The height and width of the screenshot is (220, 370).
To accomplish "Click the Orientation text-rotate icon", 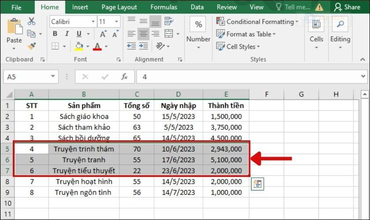I will [x=160, y=46].
